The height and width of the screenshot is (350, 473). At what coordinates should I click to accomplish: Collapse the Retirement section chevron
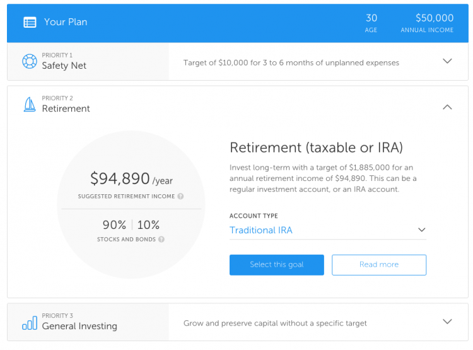[447, 107]
